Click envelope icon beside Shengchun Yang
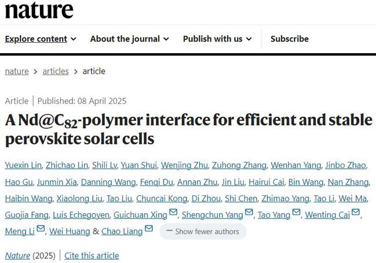This screenshot has width=376, height=263. pos(249,214)
